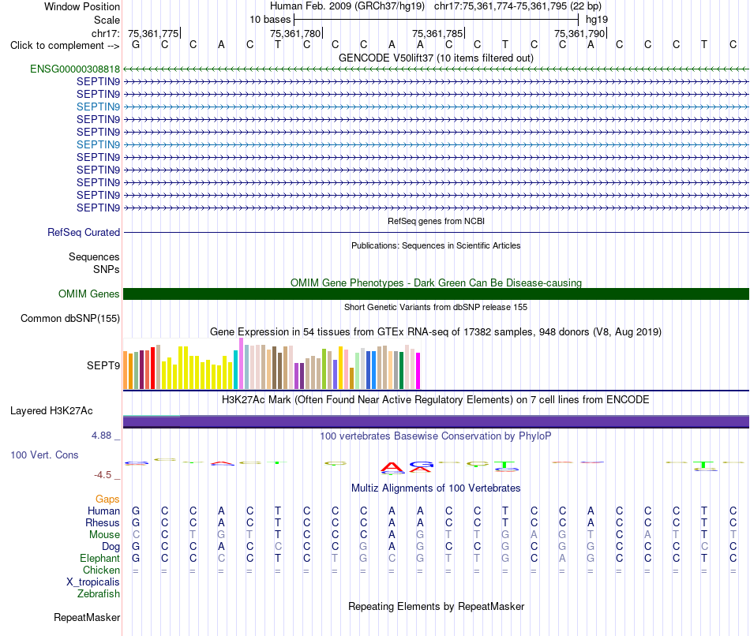Click the Window Position label

point(82,6)
